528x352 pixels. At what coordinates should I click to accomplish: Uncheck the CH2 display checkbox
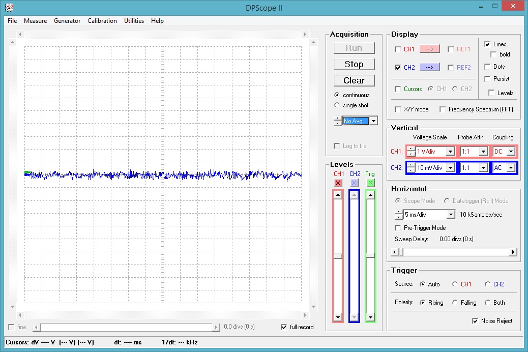(x=398, y=68)
